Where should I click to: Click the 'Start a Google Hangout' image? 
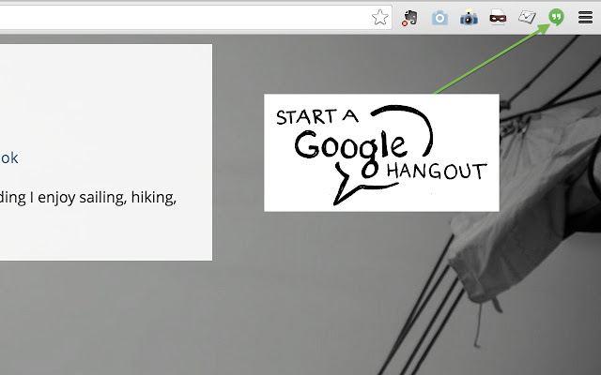click(x=381, y=152)
